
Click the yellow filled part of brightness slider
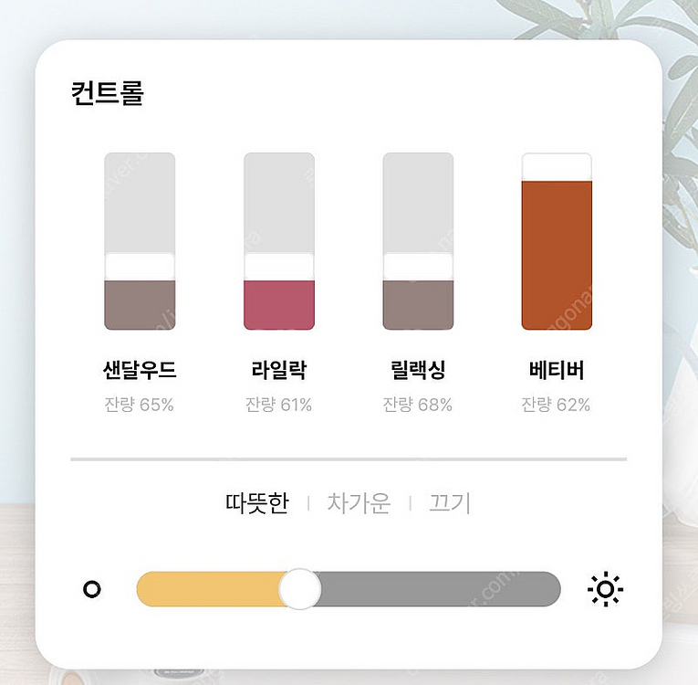[210, 589]
